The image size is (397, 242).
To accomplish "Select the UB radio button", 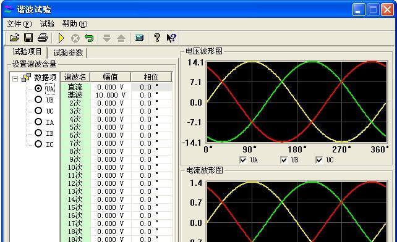I will click(x=38, y=99).
